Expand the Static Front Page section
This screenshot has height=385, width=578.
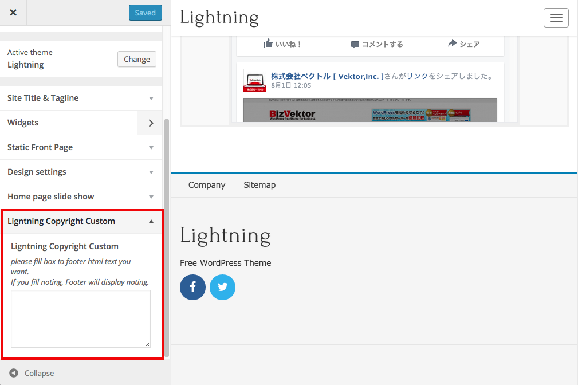pyautogui.click(x=81, y=147)
